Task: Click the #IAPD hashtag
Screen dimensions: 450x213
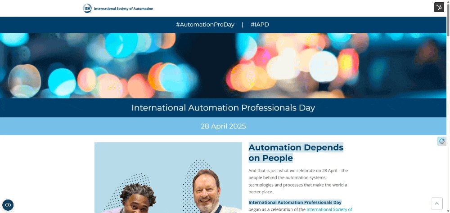Action: click(260, 25)
